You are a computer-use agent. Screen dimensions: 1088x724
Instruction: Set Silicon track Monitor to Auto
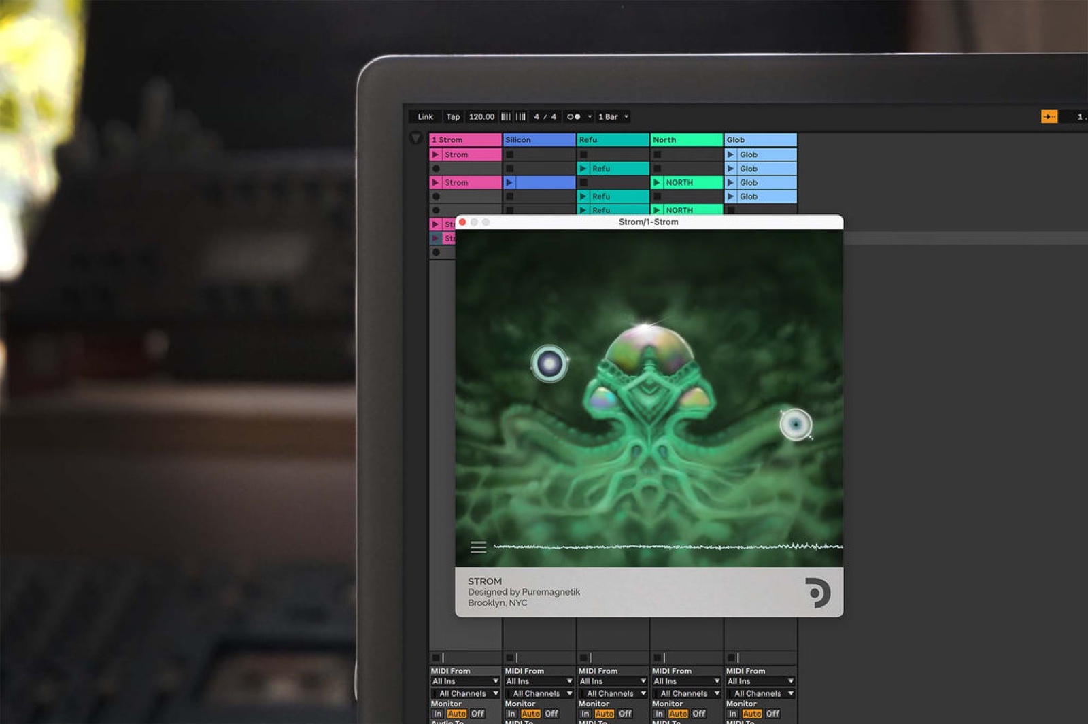(x=530, y=714)
